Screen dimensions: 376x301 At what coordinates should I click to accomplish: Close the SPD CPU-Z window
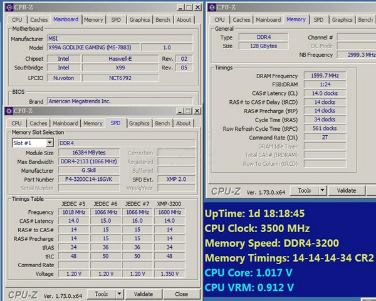pyautogui.click(x=197, y=111)
